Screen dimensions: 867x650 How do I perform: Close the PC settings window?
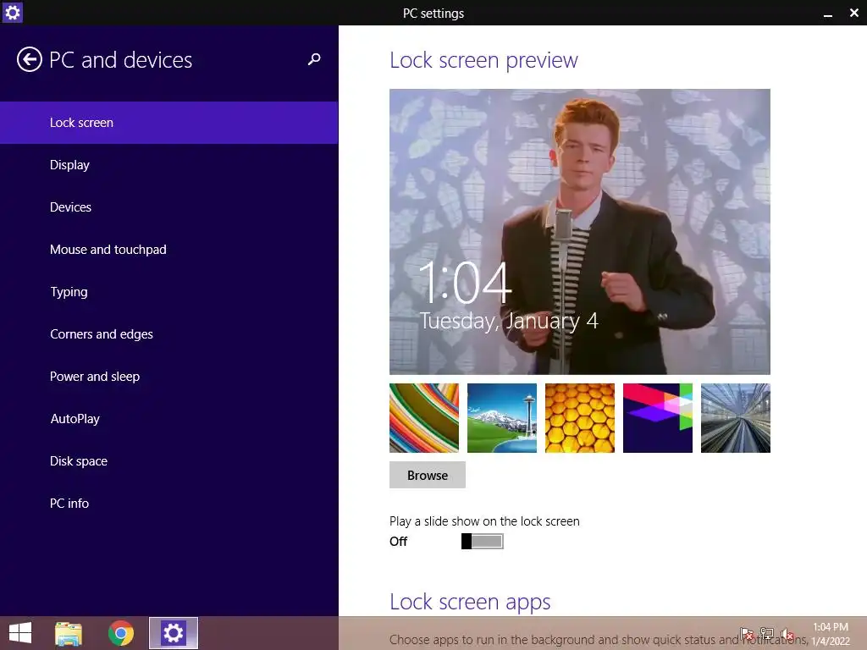coord(853,13)
